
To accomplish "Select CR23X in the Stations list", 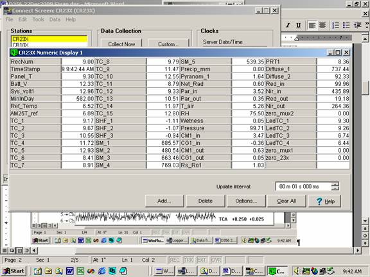I will pyautogui.click(x=49, y=39).
